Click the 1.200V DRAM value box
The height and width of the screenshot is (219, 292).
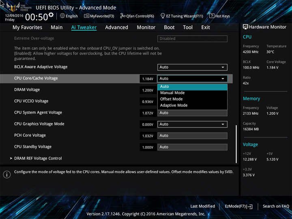click(148, 90)
